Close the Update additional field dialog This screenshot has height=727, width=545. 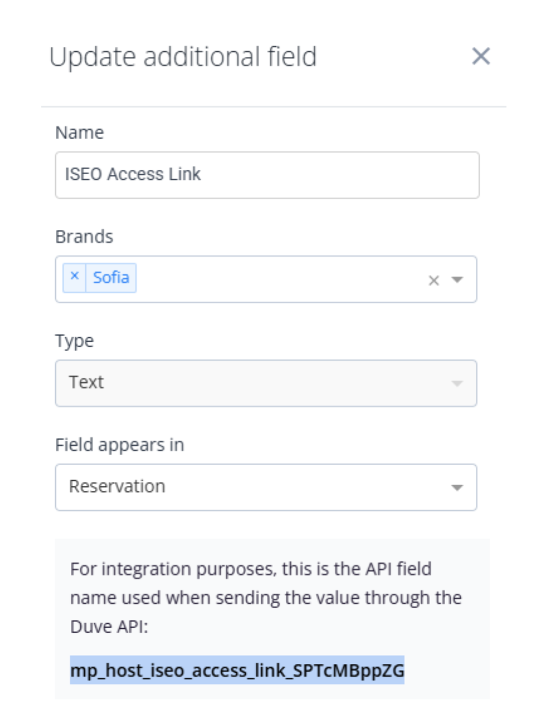[481, 56]
